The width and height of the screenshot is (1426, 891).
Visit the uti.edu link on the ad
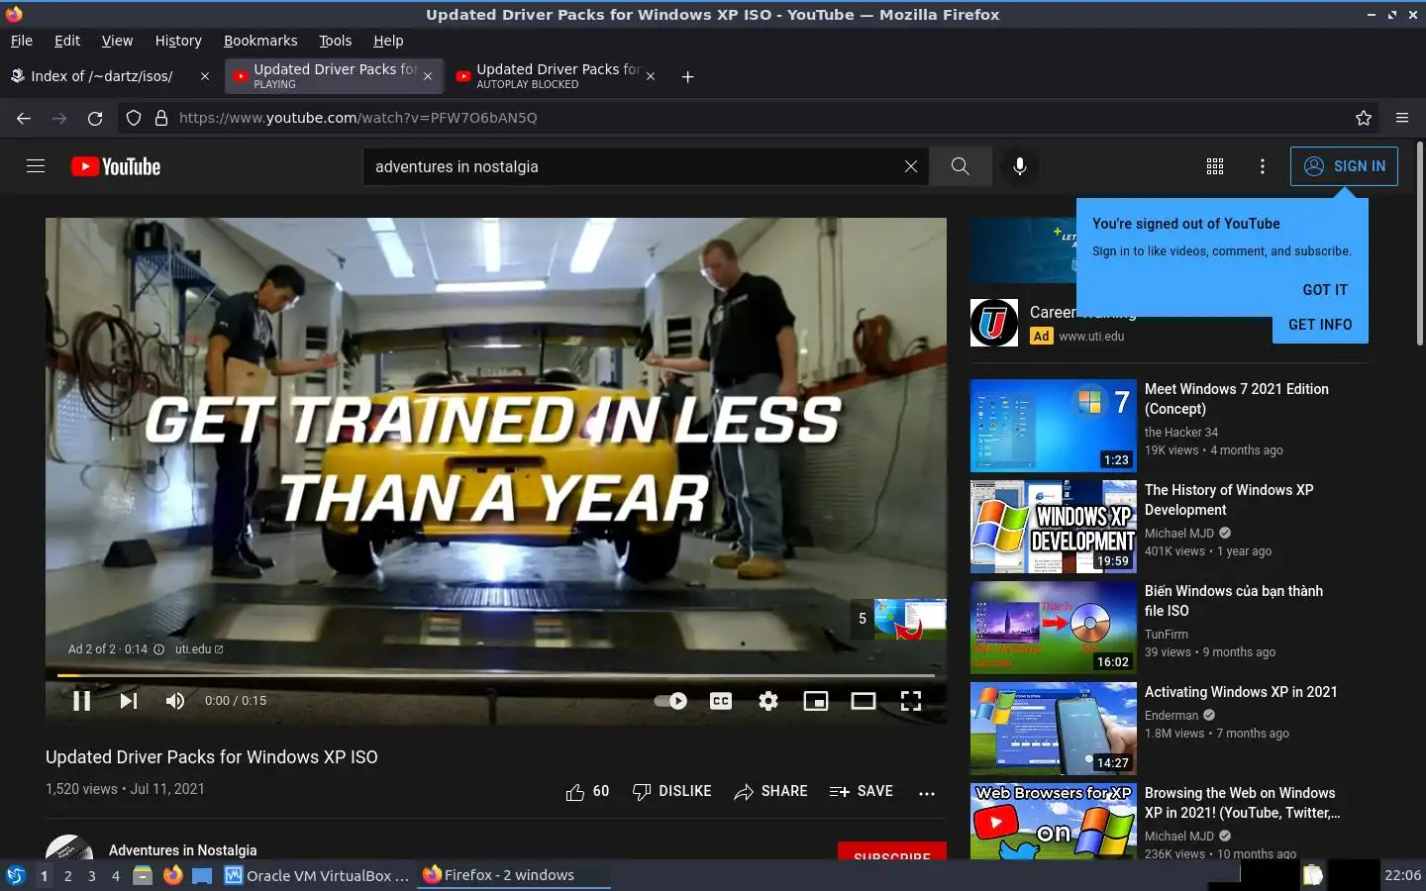[x=199, y=649]
